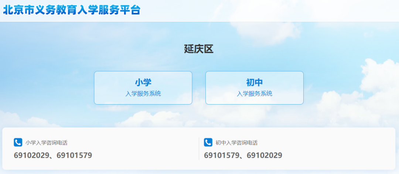Image resolution: width=399 pixels, height=174 pixels.
Task: Select the 初中 heading text in the card
Action: pyautogui.click(x=255, y=82)
